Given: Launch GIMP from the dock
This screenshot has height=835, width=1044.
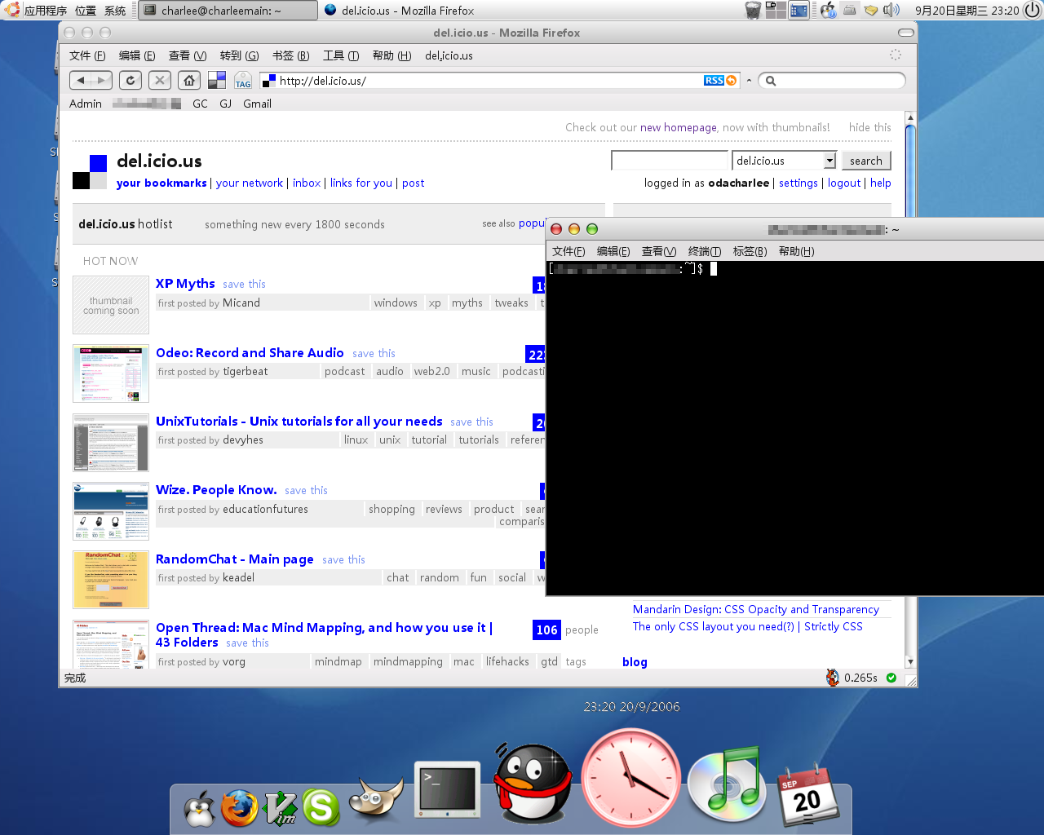Looking at the screenshot, I should coord(377,800).
